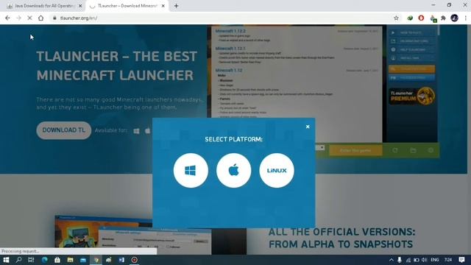The image size is (471, 265).
Task: Bookmark this page with the star
Action: pyautogui.click(x=396, y=18)
